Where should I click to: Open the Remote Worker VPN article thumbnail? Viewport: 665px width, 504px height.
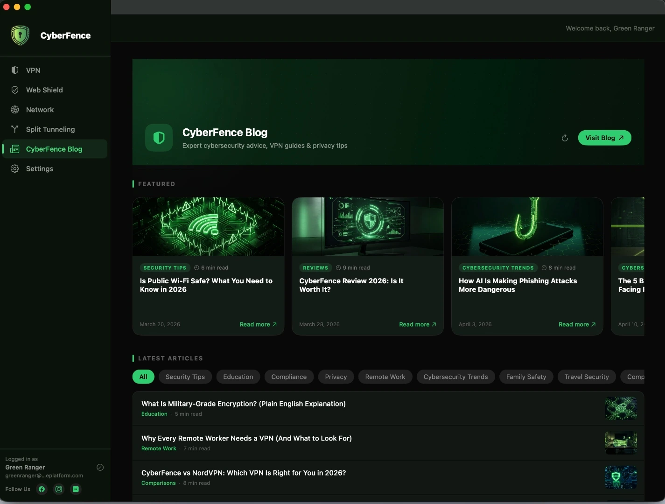click(621, 443)
